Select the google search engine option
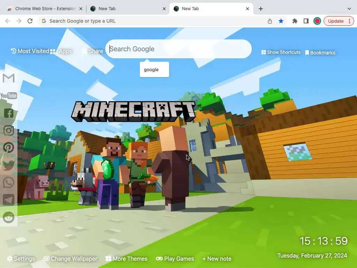Screen dimensions: 357x268 [x=154, y=69]
